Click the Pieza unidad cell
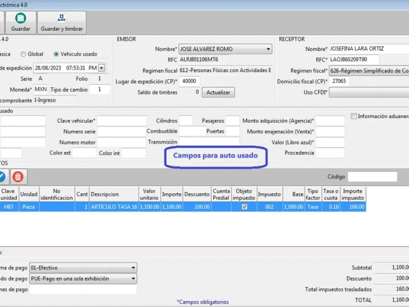The width and height of the screenshot is (409, 307). point(29,207)
